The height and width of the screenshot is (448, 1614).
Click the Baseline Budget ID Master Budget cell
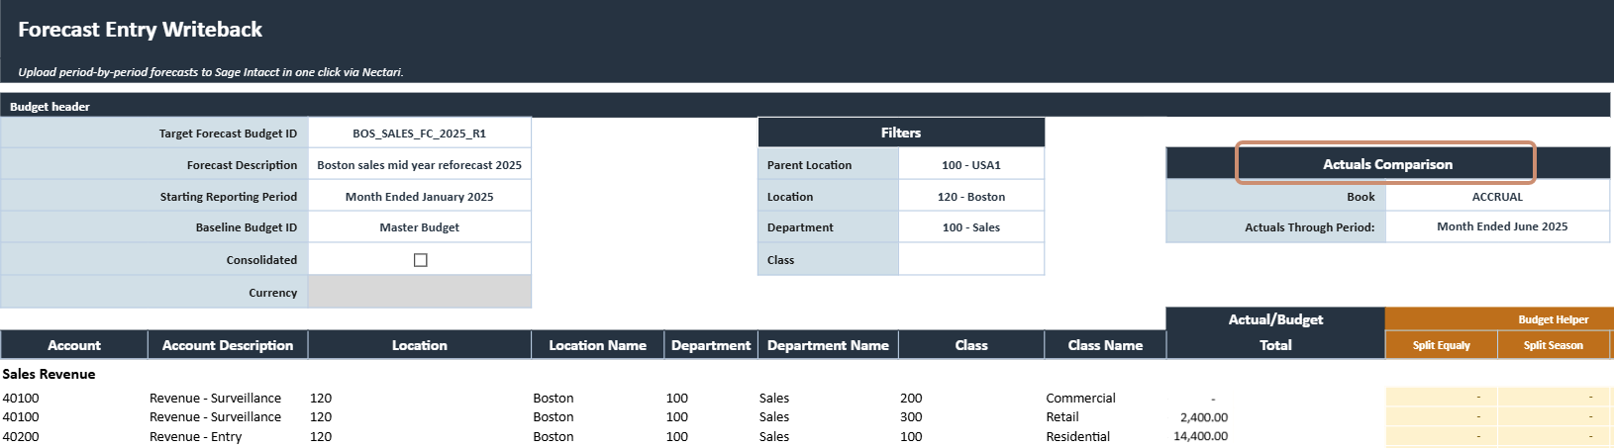point(420,227)
